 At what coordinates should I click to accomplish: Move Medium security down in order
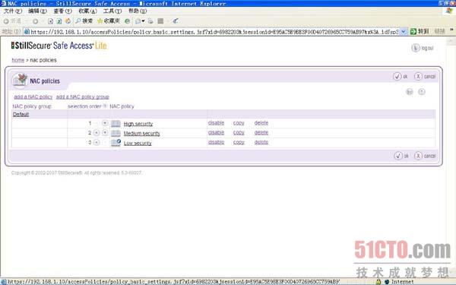[x=105, y=132]
